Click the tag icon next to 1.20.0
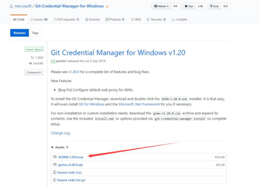260x188 pixels. [32, 58]
